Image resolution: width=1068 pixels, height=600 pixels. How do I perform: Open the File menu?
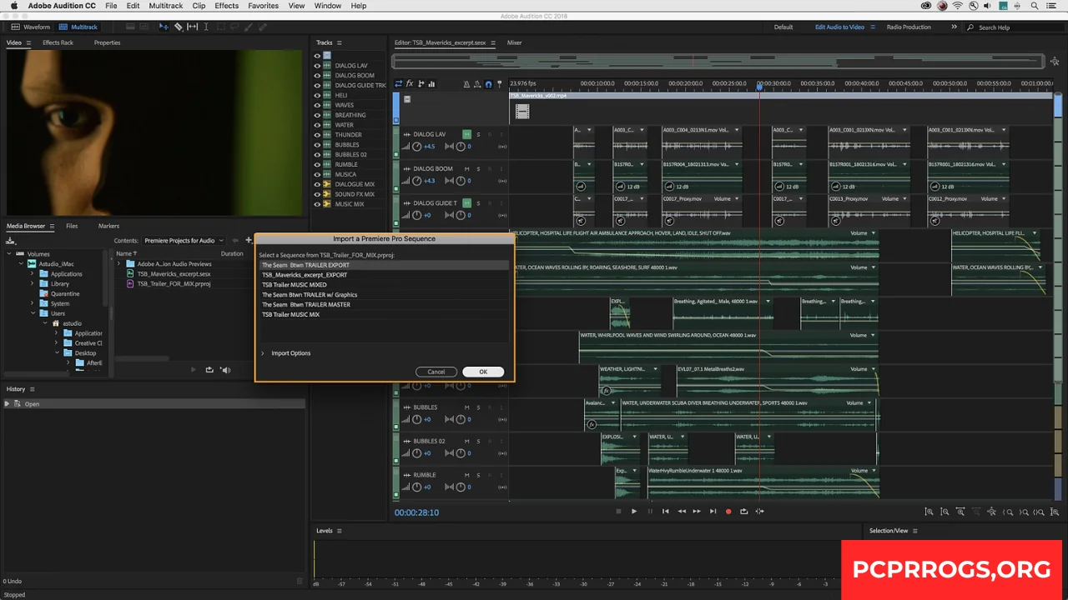111,6
